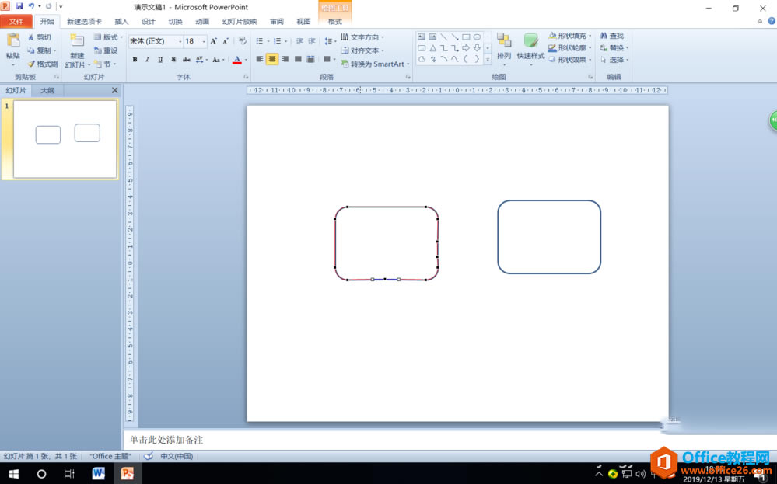Insert an oval shape from shapes gallery

tap(476, 37)
